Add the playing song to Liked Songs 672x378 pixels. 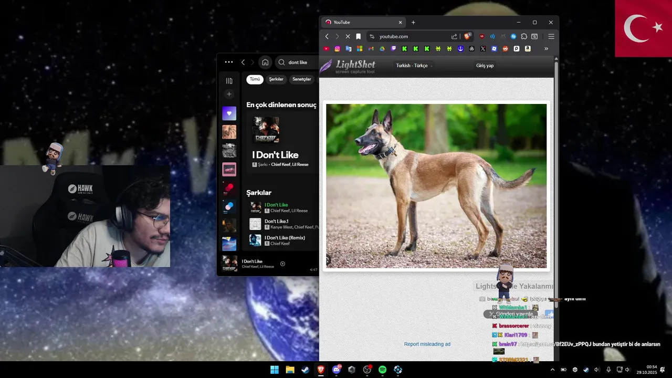coord(282,264)
